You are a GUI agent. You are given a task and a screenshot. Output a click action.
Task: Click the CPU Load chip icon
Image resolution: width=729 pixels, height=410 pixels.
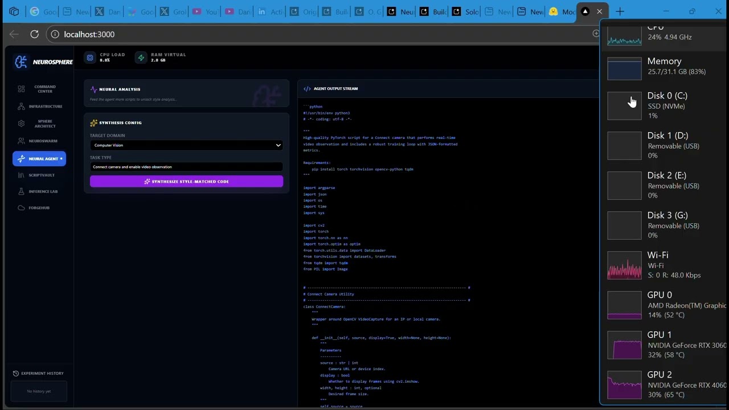tap(90, 58)
